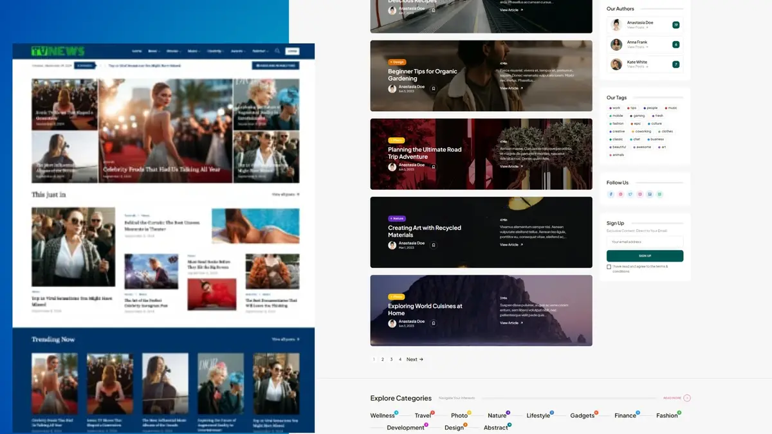Open the Travel category
This screenshot has width=772, height=434.
click(x=423, y=416)
